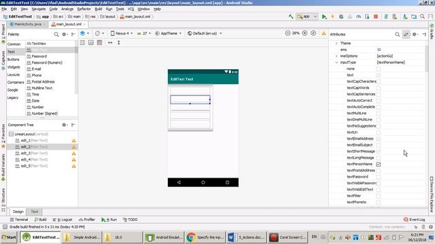Click the Apply Changes lightning icon
The height and width of the screenshot is (244, 435).
[332, 16]
